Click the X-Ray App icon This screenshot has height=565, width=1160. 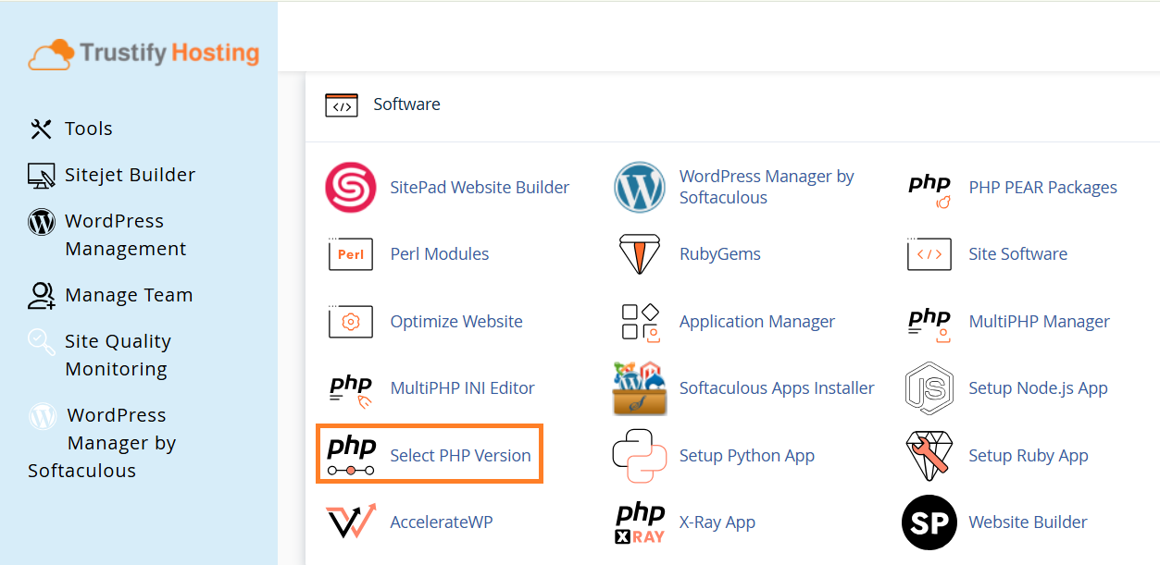pos(640,522)
